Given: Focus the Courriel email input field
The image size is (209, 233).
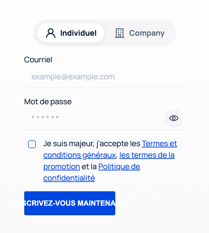Looking at the screenshot, I should click(104, 77).
